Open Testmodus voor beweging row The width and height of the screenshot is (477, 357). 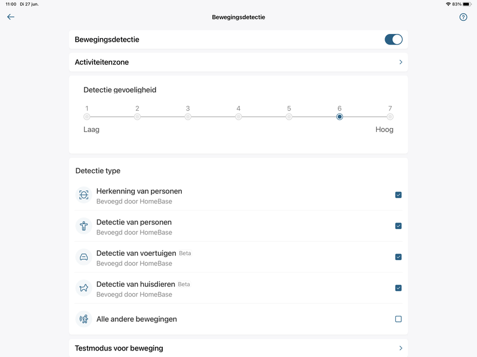pos(238,348)
